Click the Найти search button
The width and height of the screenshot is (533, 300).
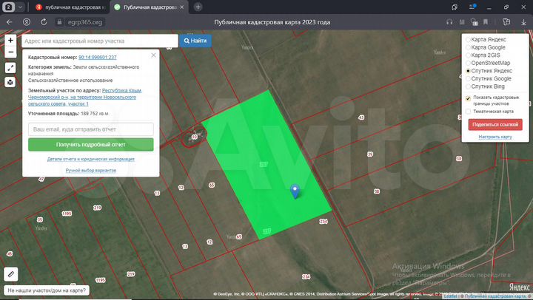point(195,41)
